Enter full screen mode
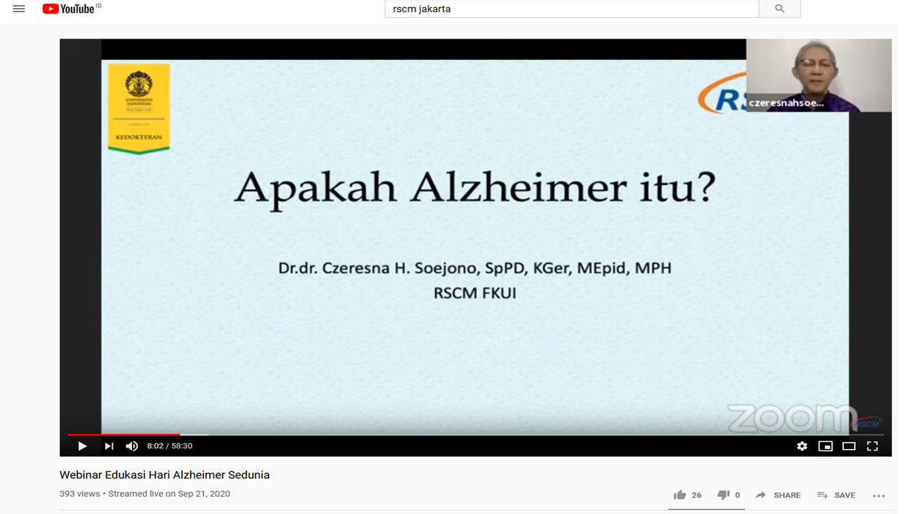Image resolution: width=914 pixels, height=514 pixels. click(x=872, y=446)
